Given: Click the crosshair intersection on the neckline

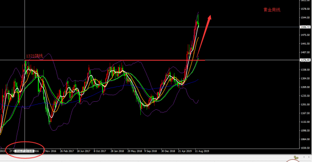Looking at the screenshot, I should pos(25,60).
